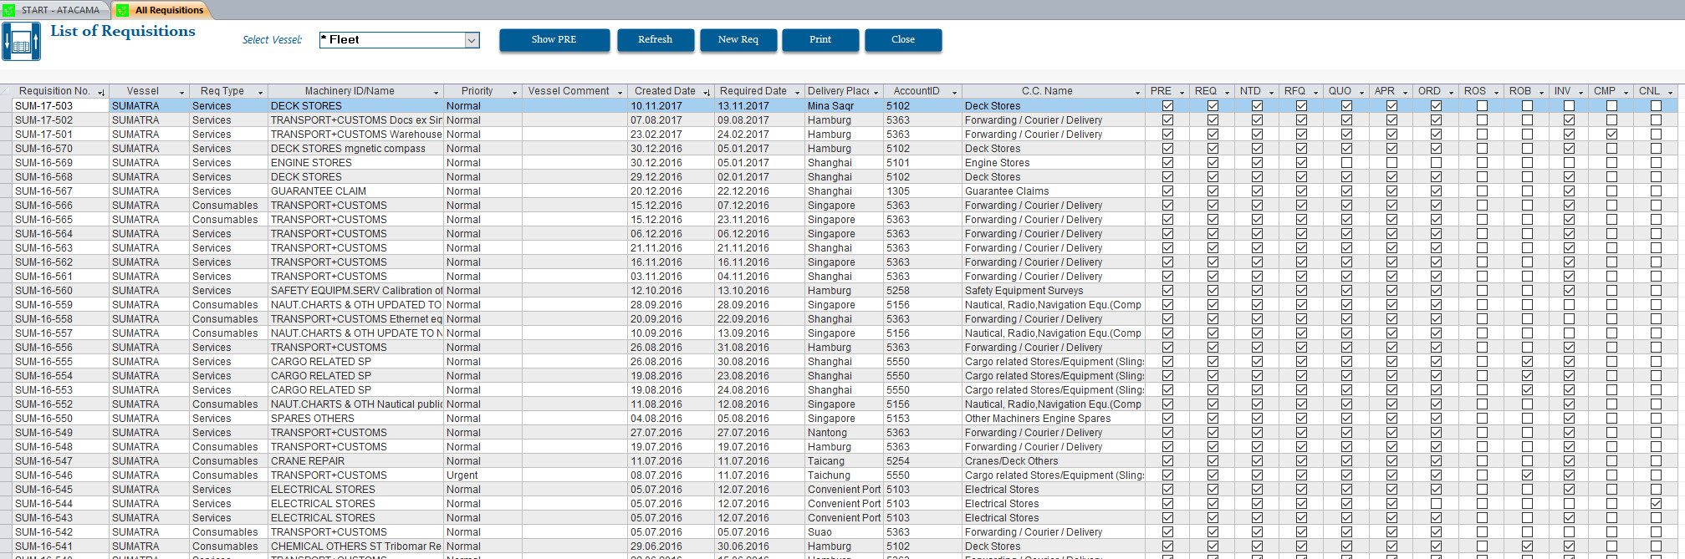This screenshot has width=1685, height=559.
Task: Click 'Mina Saqr' delivery place cell
Action: click(x=844, y=106)
